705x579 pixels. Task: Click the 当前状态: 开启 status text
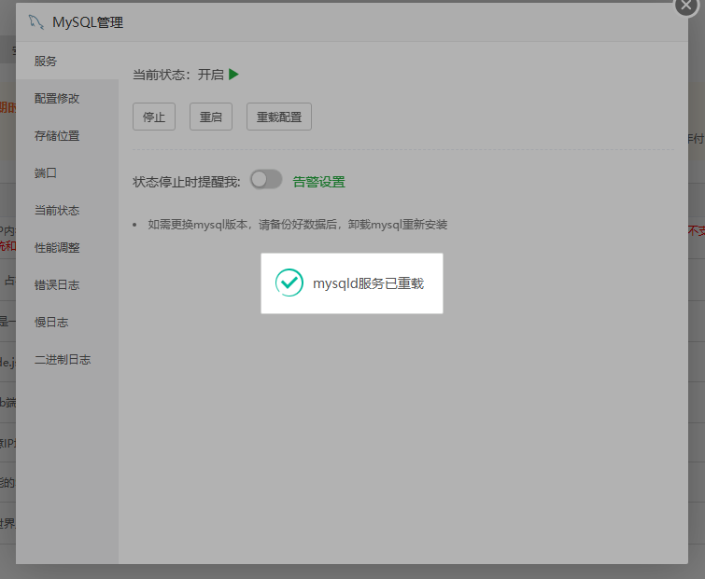tap(178, 75)
